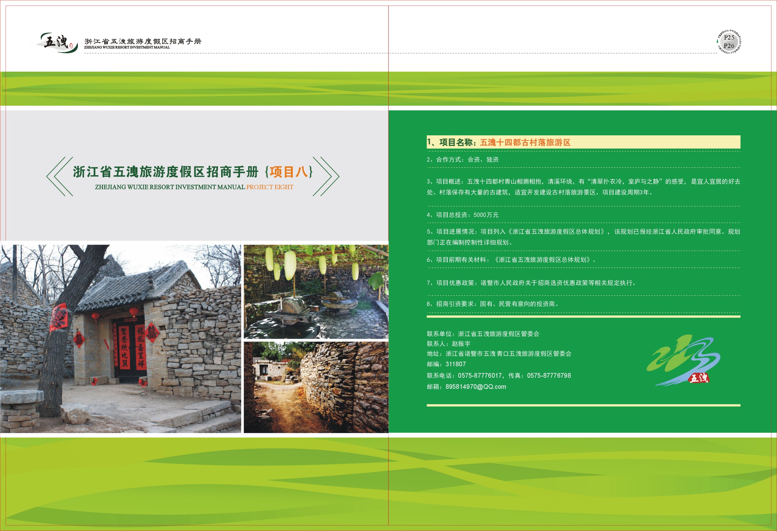The image size is (777, 531).
Task: Click the PROJECT EIGHT orange subtitle
Action: tap(270, 187)
